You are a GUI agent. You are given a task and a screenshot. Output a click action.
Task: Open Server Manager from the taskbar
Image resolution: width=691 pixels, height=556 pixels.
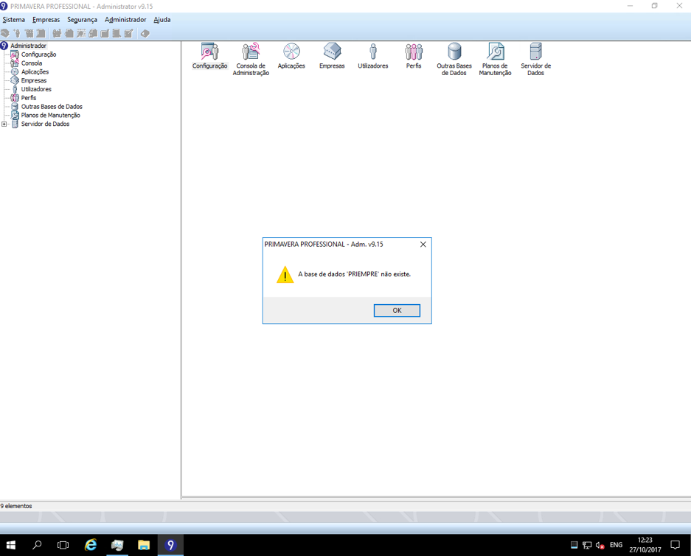click(x=117, y=545)
